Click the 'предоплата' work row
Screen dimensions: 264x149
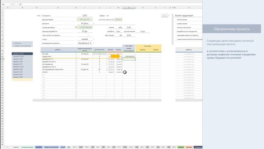tap(58, 56)
